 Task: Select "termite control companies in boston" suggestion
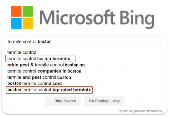coord(44,71)
